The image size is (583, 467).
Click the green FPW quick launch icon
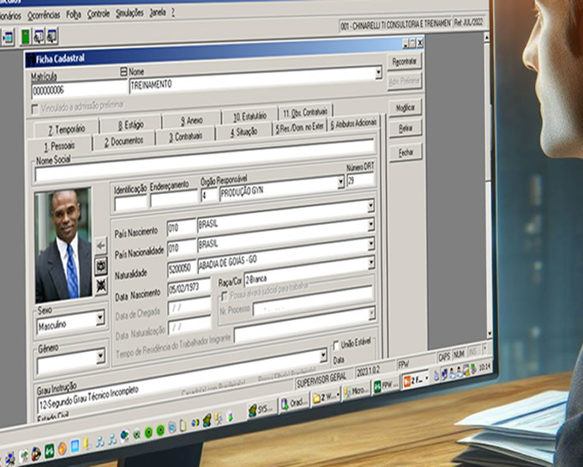(x=50, y=451)
